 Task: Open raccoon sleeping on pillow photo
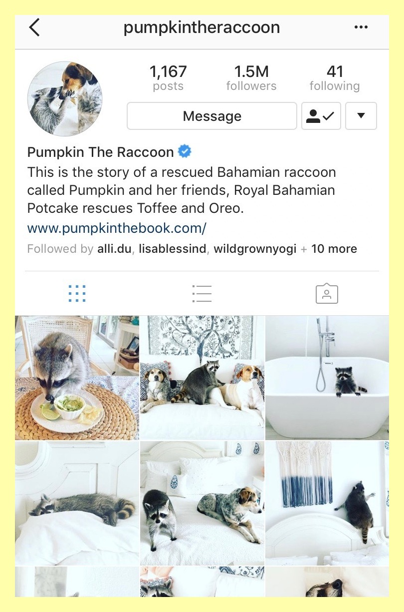pos(77,503)
